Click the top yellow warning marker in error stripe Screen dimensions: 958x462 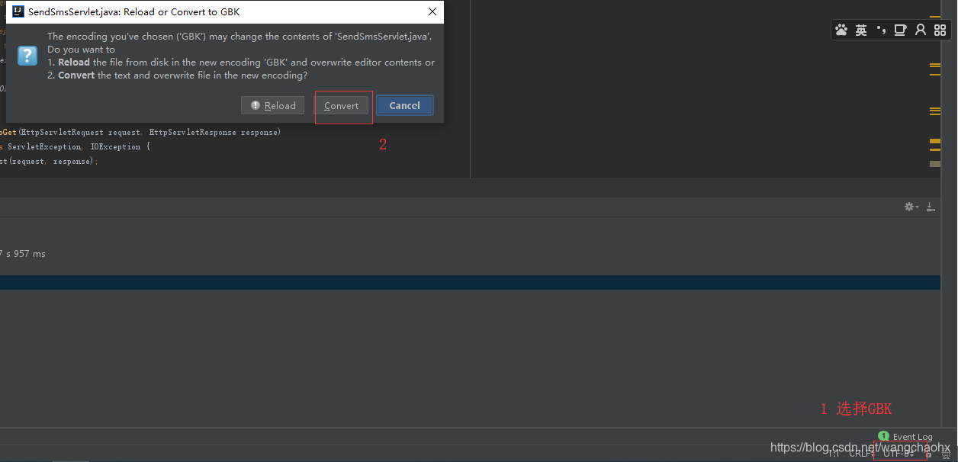point(934,17)
